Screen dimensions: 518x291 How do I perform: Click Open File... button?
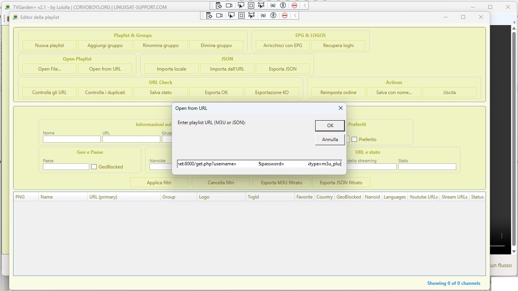[x=49, y=69]
